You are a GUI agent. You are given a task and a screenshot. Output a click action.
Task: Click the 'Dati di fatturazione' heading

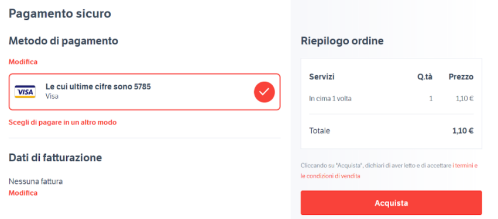point(55,158)
